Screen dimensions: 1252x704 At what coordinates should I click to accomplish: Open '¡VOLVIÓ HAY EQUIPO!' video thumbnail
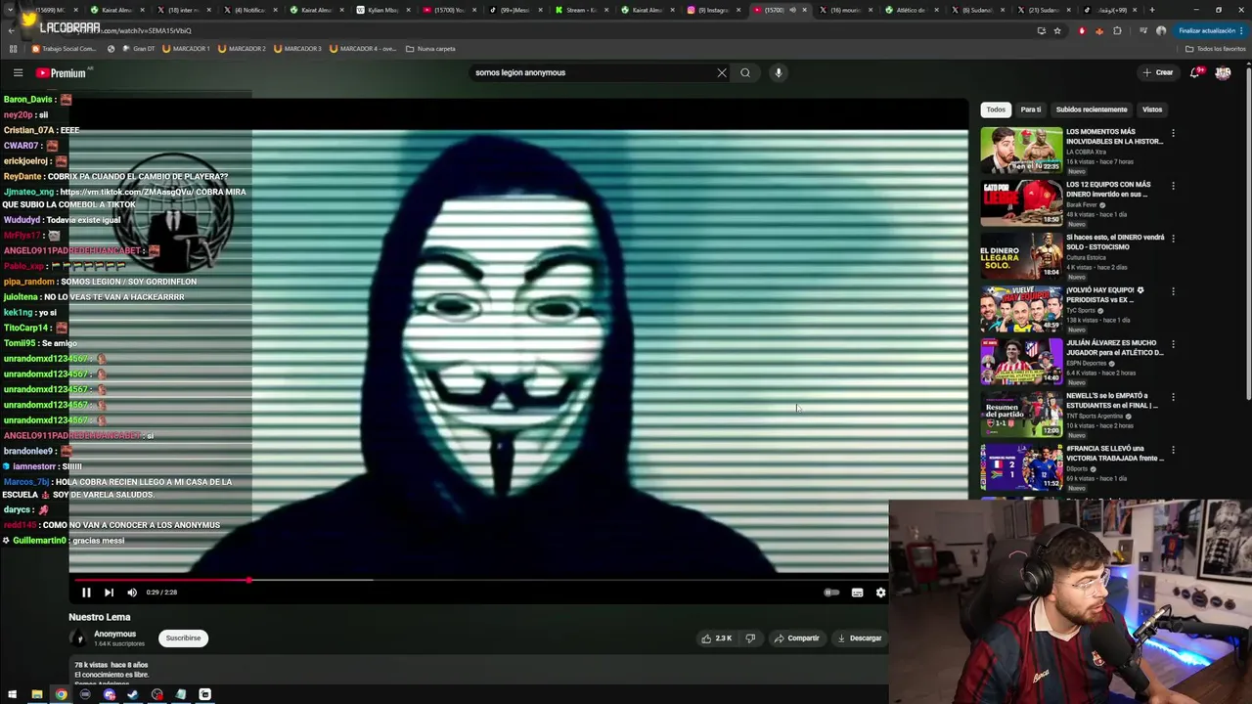coord(1021,308)
